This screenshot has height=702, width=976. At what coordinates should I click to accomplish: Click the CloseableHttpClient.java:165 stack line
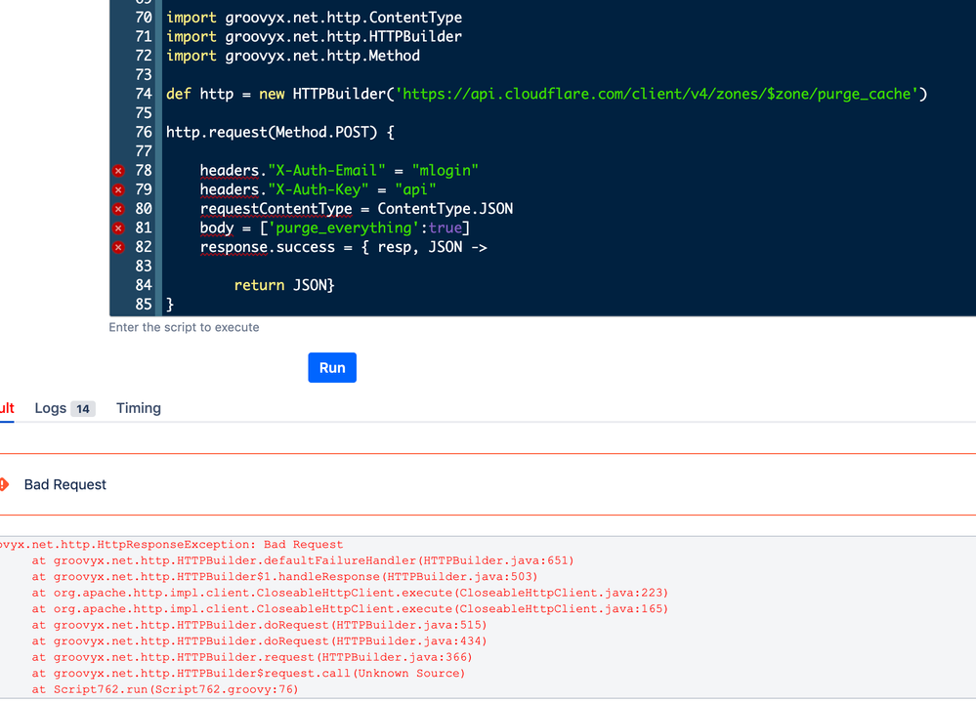point(350,609)
